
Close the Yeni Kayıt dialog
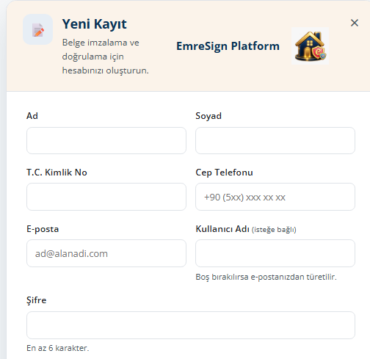coord(355,23)
